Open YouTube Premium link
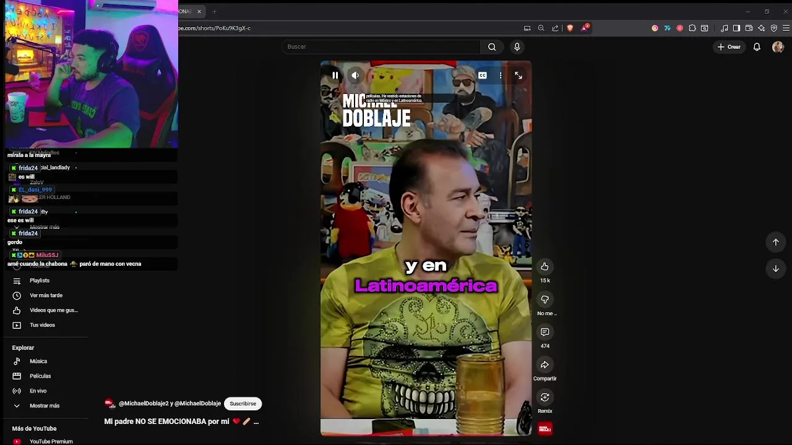The width and height of the screenshot is (792, 445). (x=51, y=441)
